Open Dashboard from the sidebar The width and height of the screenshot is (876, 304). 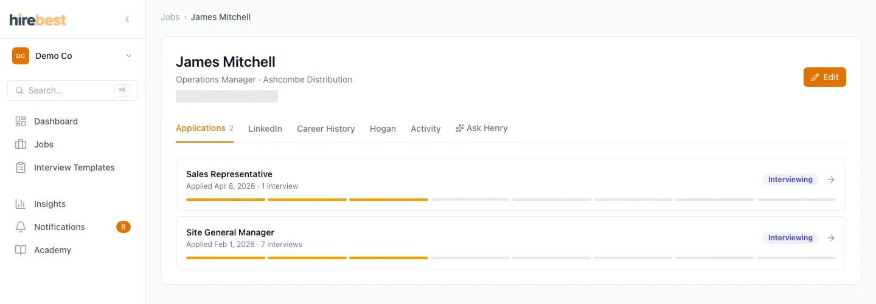(72, 121)
